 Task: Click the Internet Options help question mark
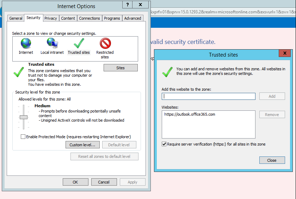click(128, 5)
